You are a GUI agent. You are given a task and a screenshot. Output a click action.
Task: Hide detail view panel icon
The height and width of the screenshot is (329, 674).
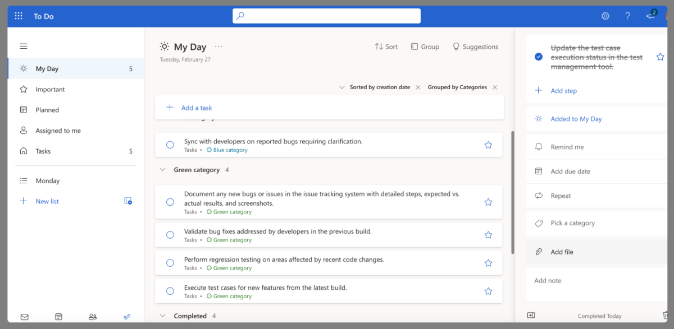(x=531, y=316)
